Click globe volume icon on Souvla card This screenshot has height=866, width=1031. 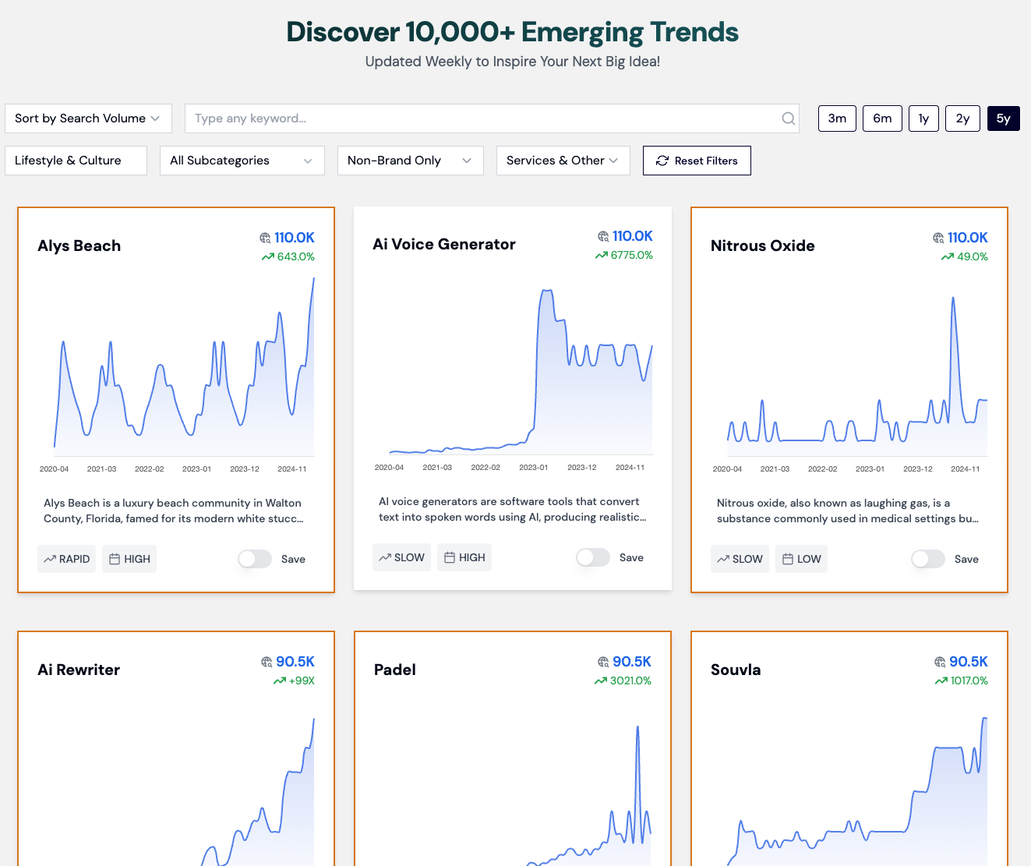(x=940, y=662)
